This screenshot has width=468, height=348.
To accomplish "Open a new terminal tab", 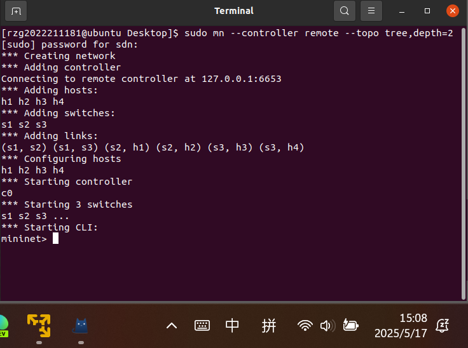I will [x=16, y=11].
